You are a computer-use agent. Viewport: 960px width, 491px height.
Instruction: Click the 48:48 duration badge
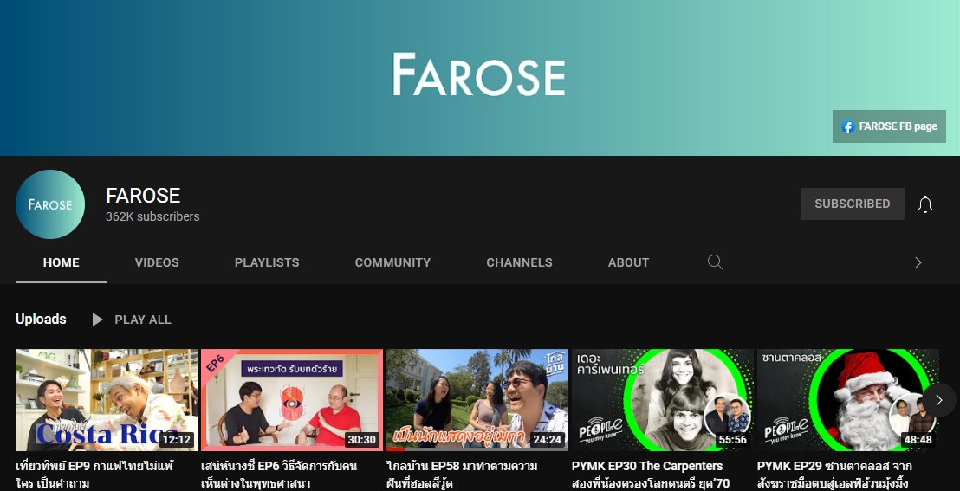click(x=918, y=440)
